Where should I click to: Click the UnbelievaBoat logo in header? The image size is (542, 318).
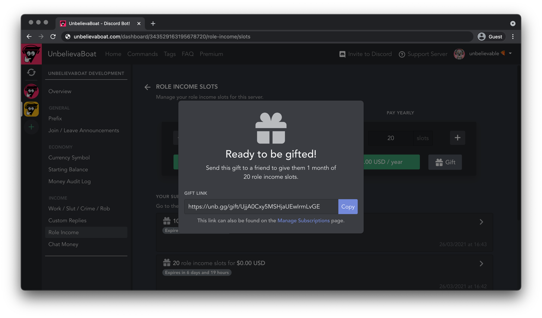(x=31, y=54)
